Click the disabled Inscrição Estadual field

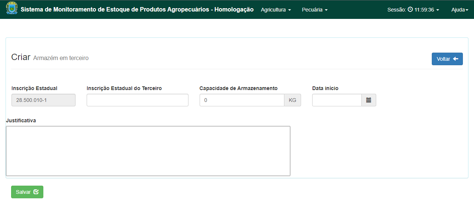click(x=43, y=100)
